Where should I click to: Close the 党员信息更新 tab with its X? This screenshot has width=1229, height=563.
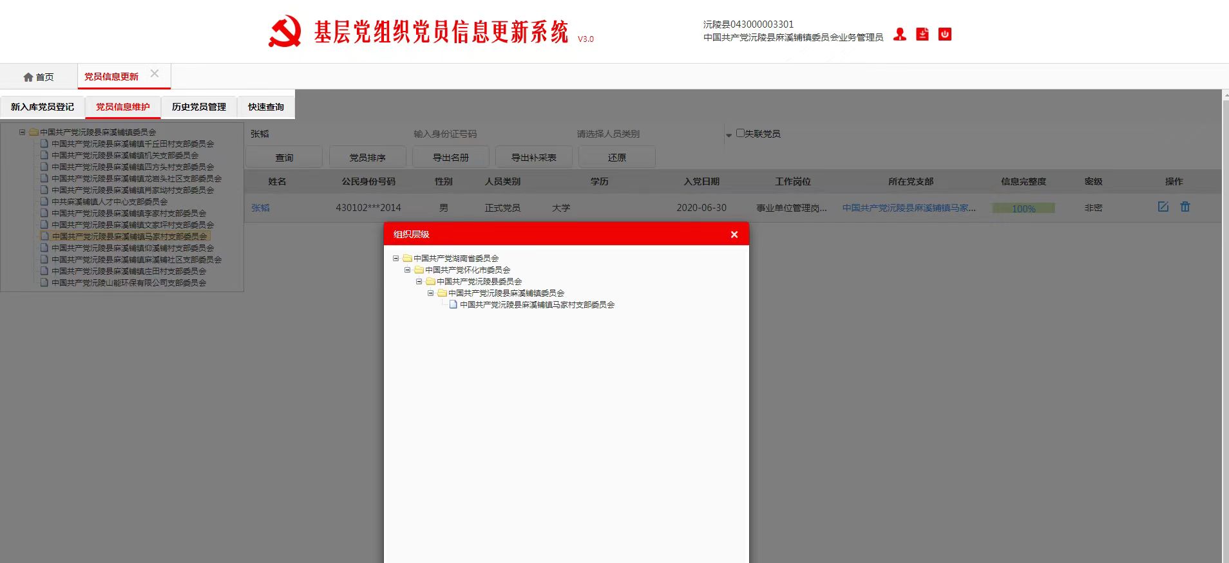(x=155, y=73)
